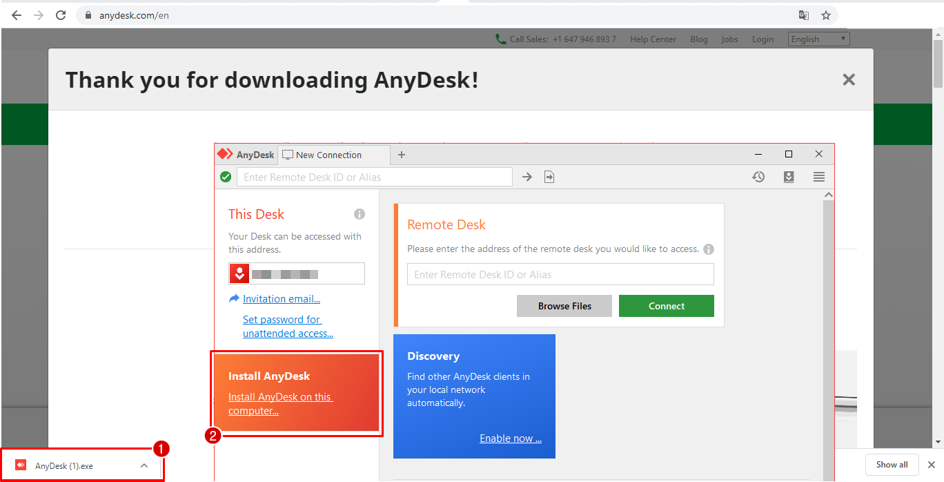Open the translate page icon
Viewport: 944px width, 482px height.
point(804,15)
